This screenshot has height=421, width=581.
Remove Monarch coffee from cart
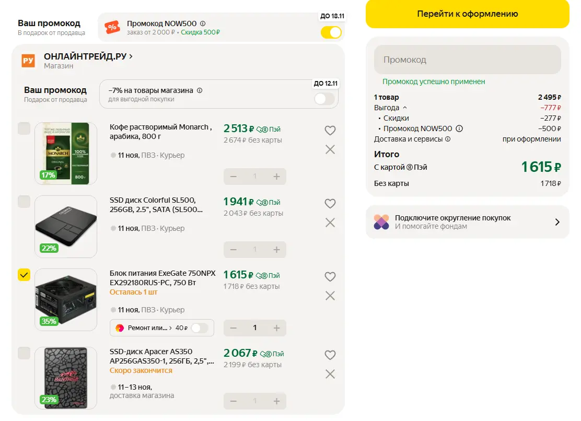(x=330, y=149)
